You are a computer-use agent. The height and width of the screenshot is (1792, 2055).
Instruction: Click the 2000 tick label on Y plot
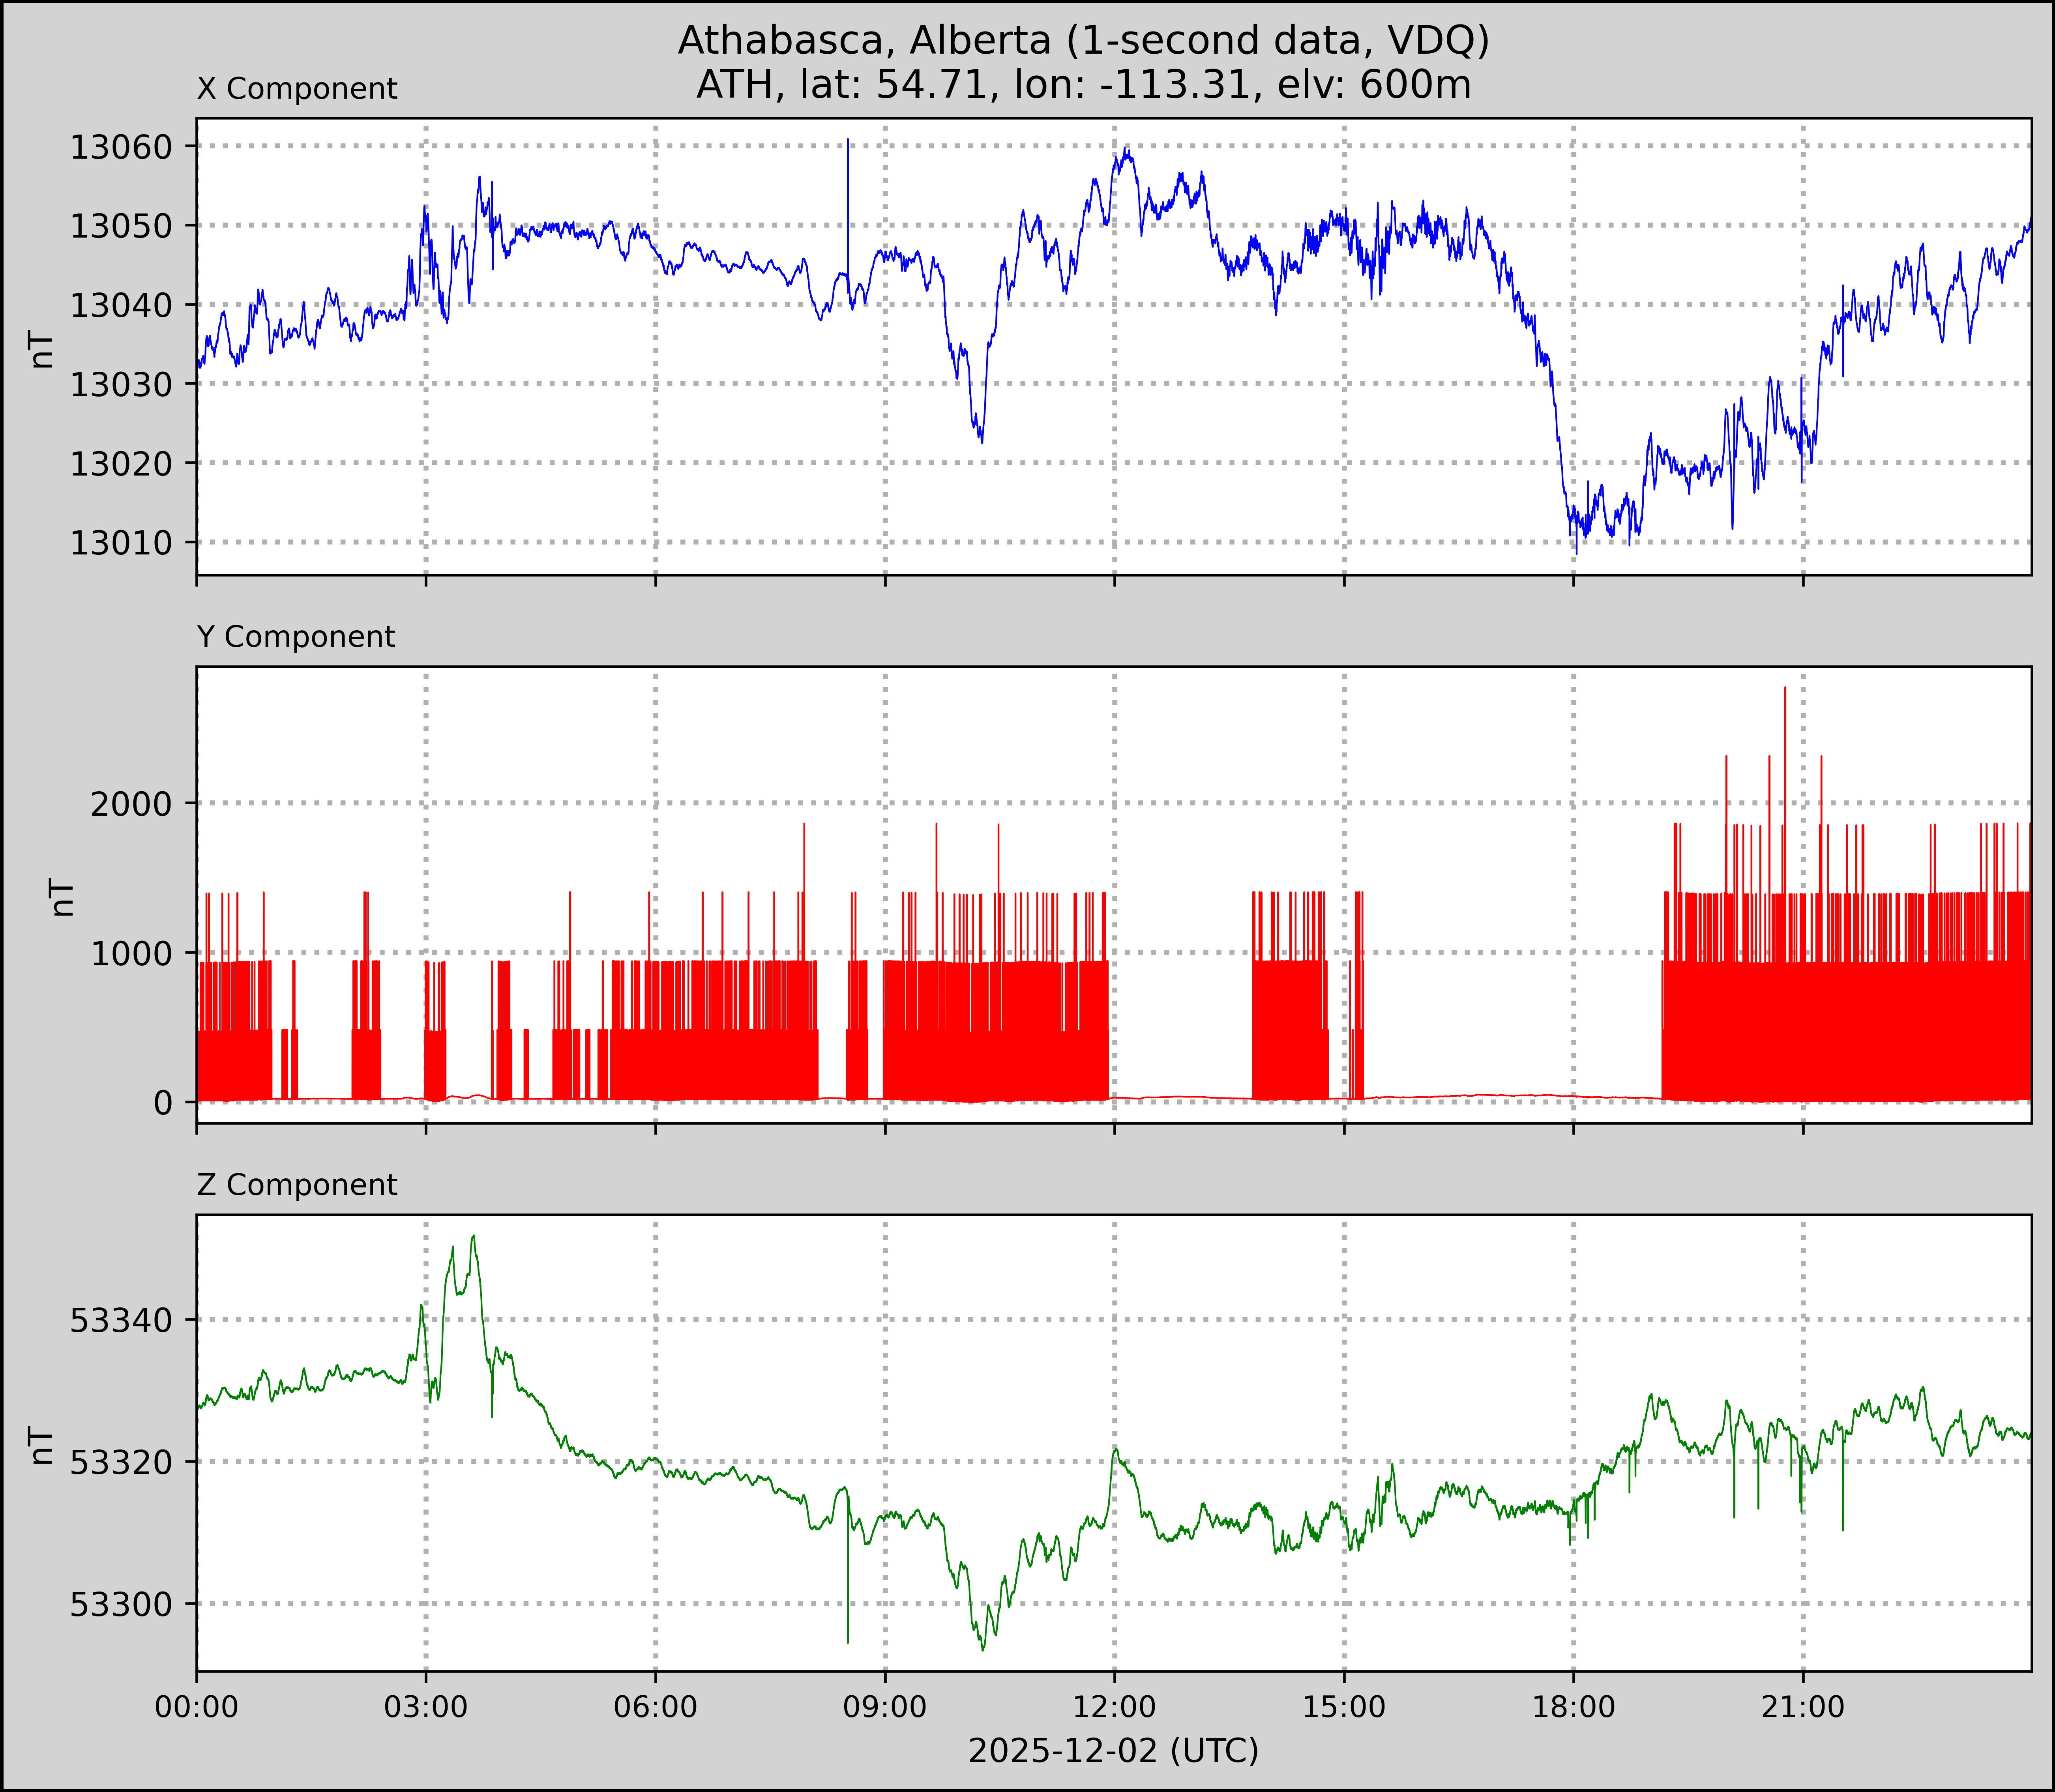pyautogui.click(x=131, y=804)
